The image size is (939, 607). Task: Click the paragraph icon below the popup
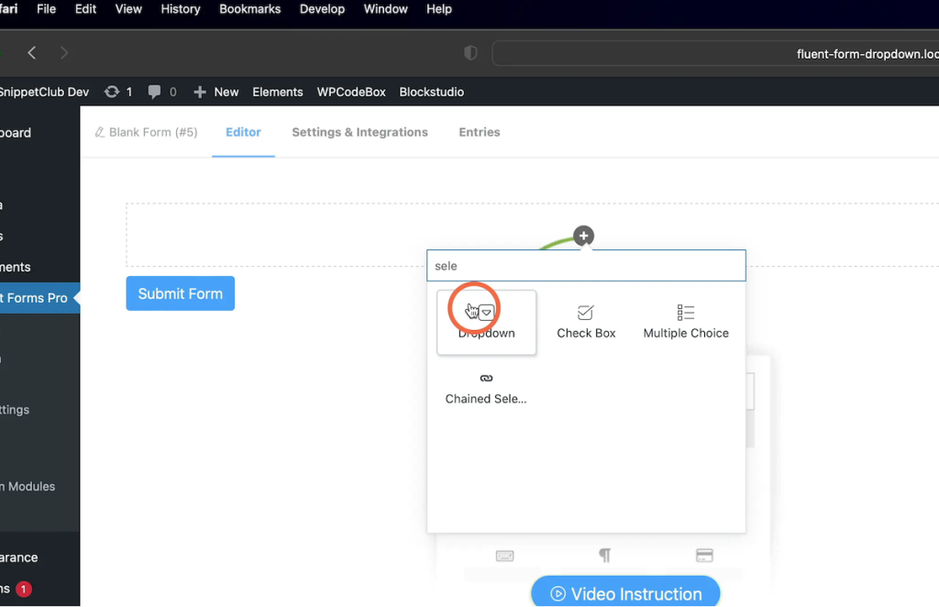pos(605,556)
